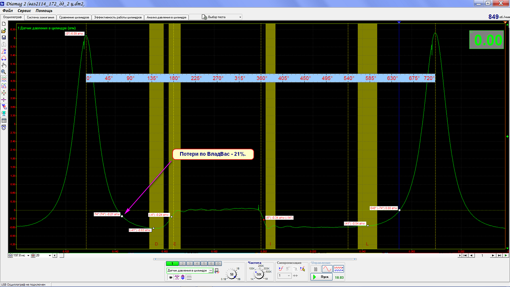Click the 0.00 cursor value readout
This screenshot has width=510, height=287.
pyautogui.click(x=486, y=40)
